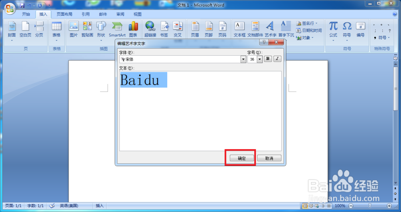
Task: Switch to print layout view button
Action: [x=305, y=206]
